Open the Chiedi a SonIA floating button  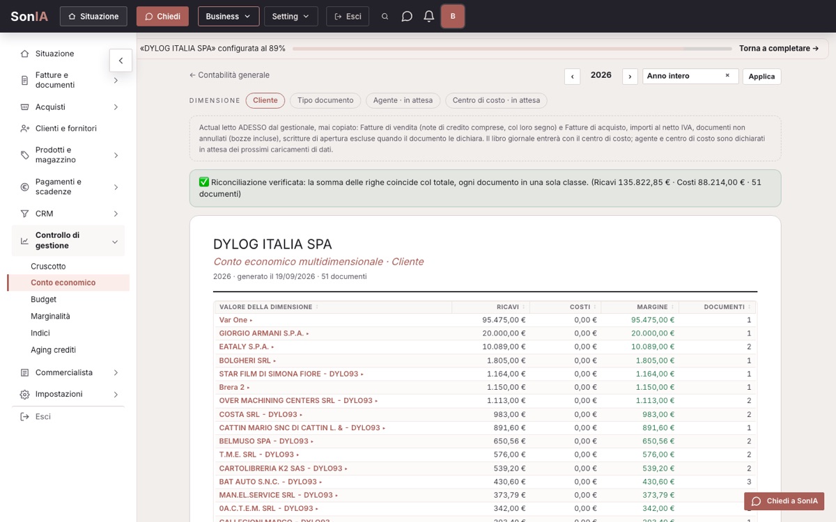tap(784, 501)
